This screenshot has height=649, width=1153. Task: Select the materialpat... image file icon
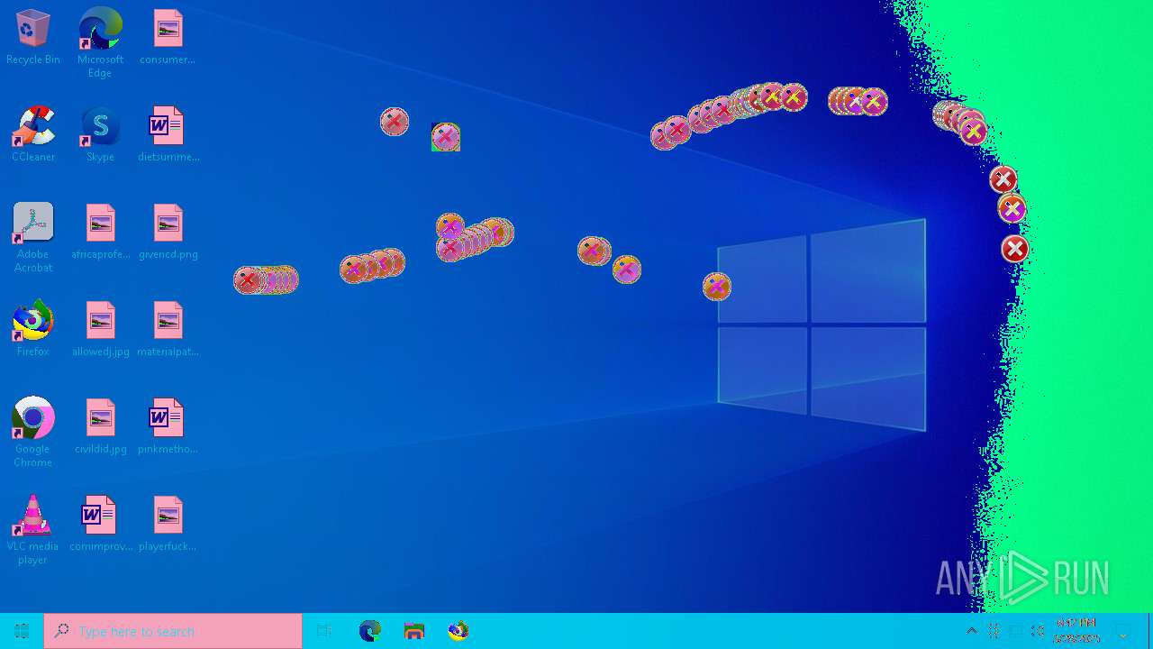click(168, 329)
